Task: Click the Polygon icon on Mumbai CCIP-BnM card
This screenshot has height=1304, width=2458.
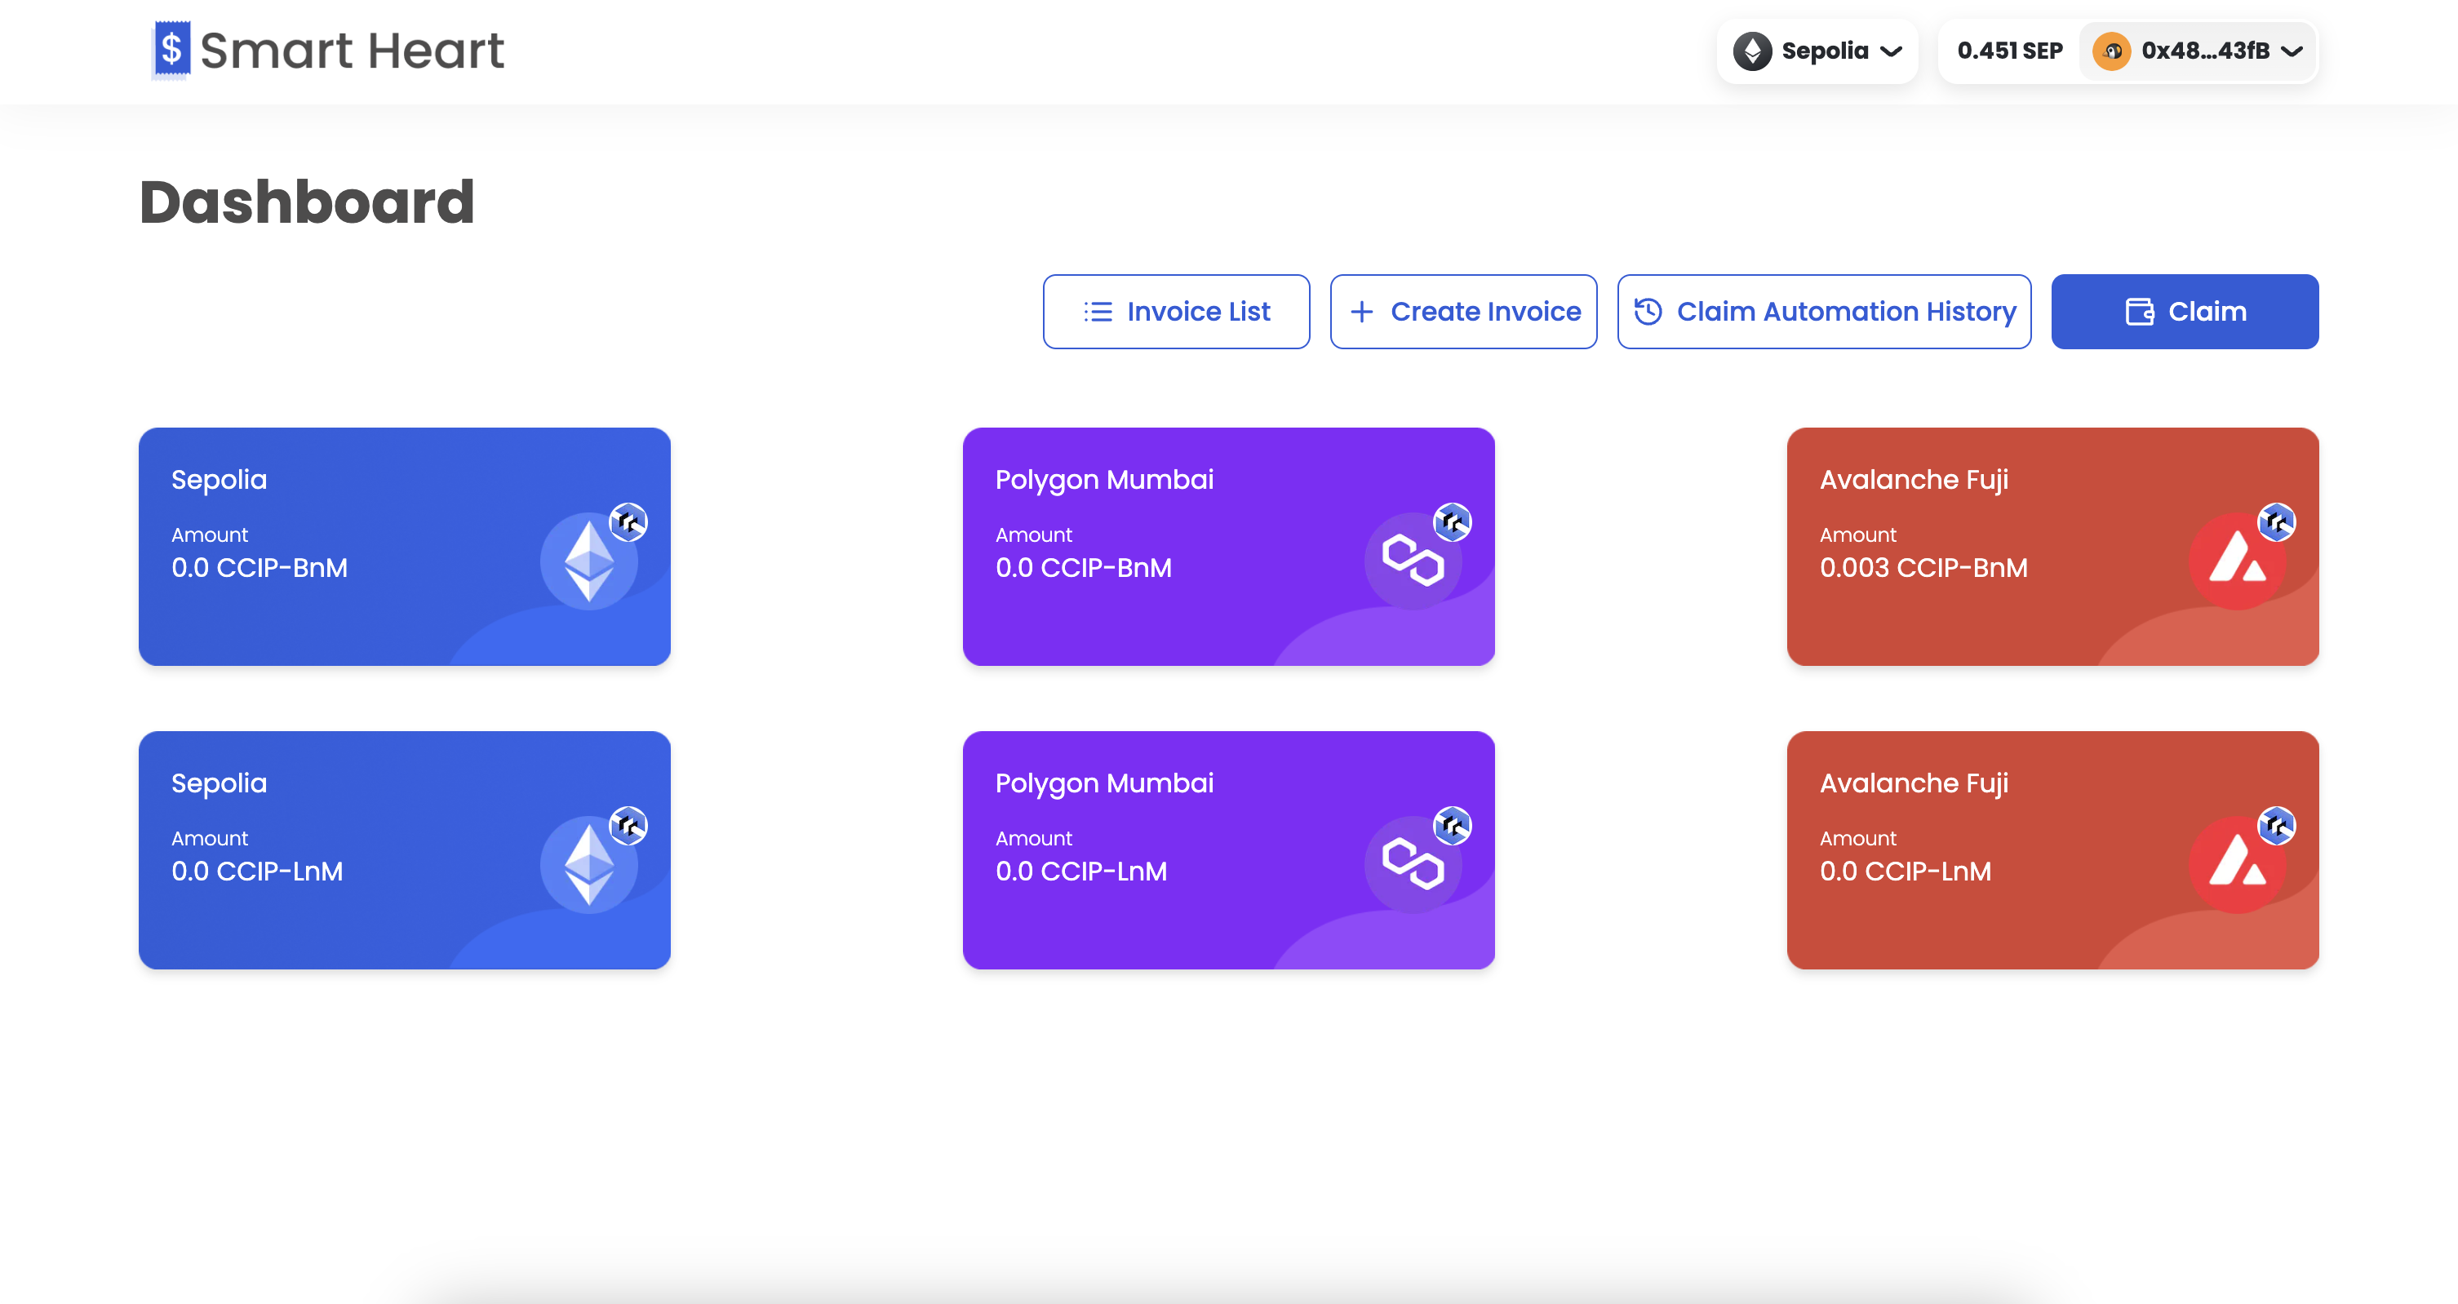Action: [1413, 562]
